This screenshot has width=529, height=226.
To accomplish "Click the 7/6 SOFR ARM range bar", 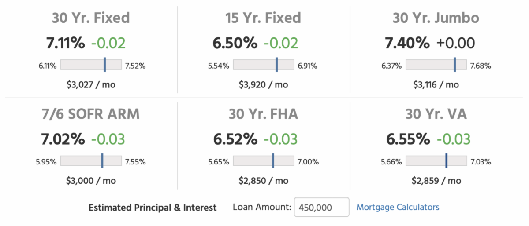I will [x=91, y=161].
